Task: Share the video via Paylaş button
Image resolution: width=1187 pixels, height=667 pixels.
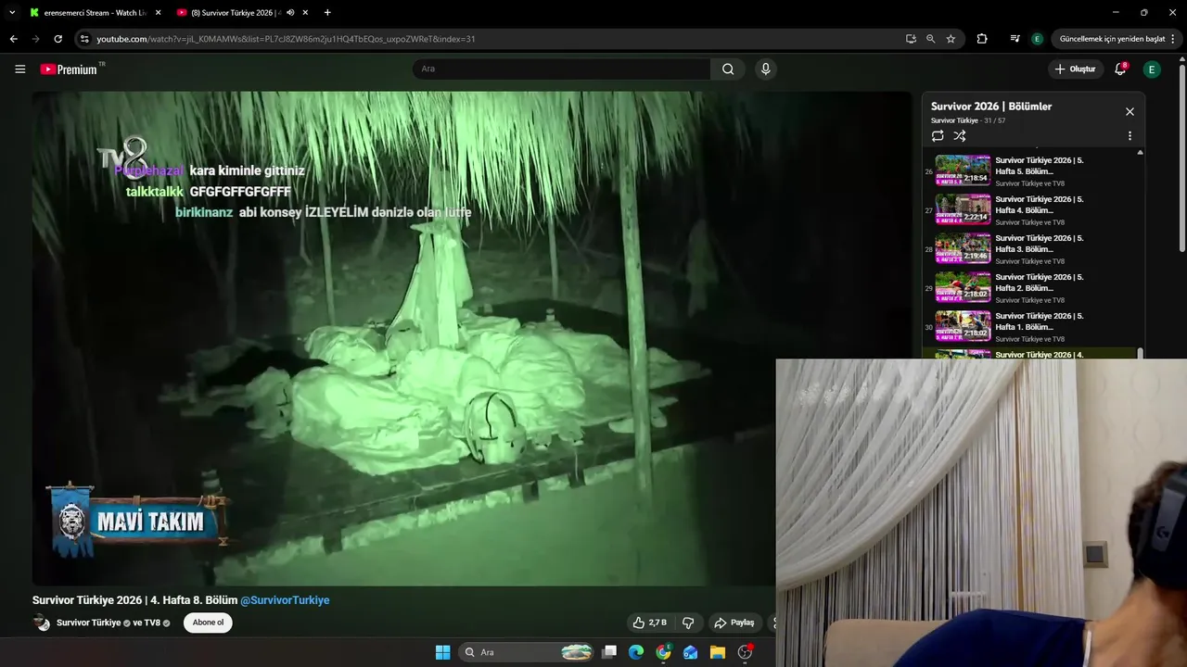Action: 734,623
